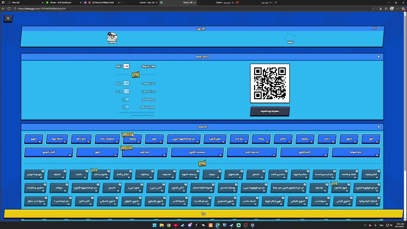Select the قصة فيلم category

click(x=144, y=152)
